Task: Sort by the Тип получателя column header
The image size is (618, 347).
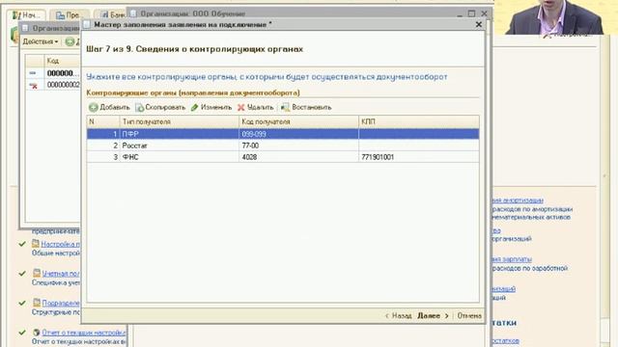Action: (x=180, y=122)
